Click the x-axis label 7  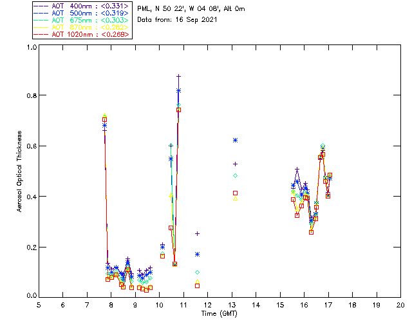(87, 305)
